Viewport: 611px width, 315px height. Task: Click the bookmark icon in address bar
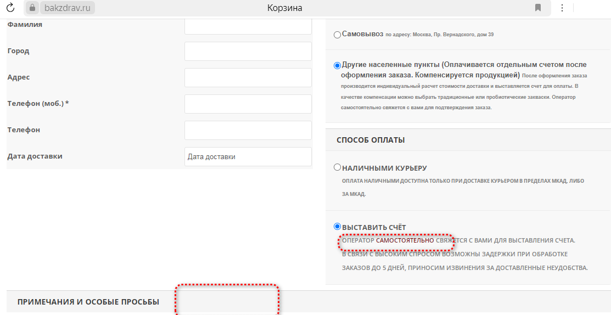click(538, 8)
